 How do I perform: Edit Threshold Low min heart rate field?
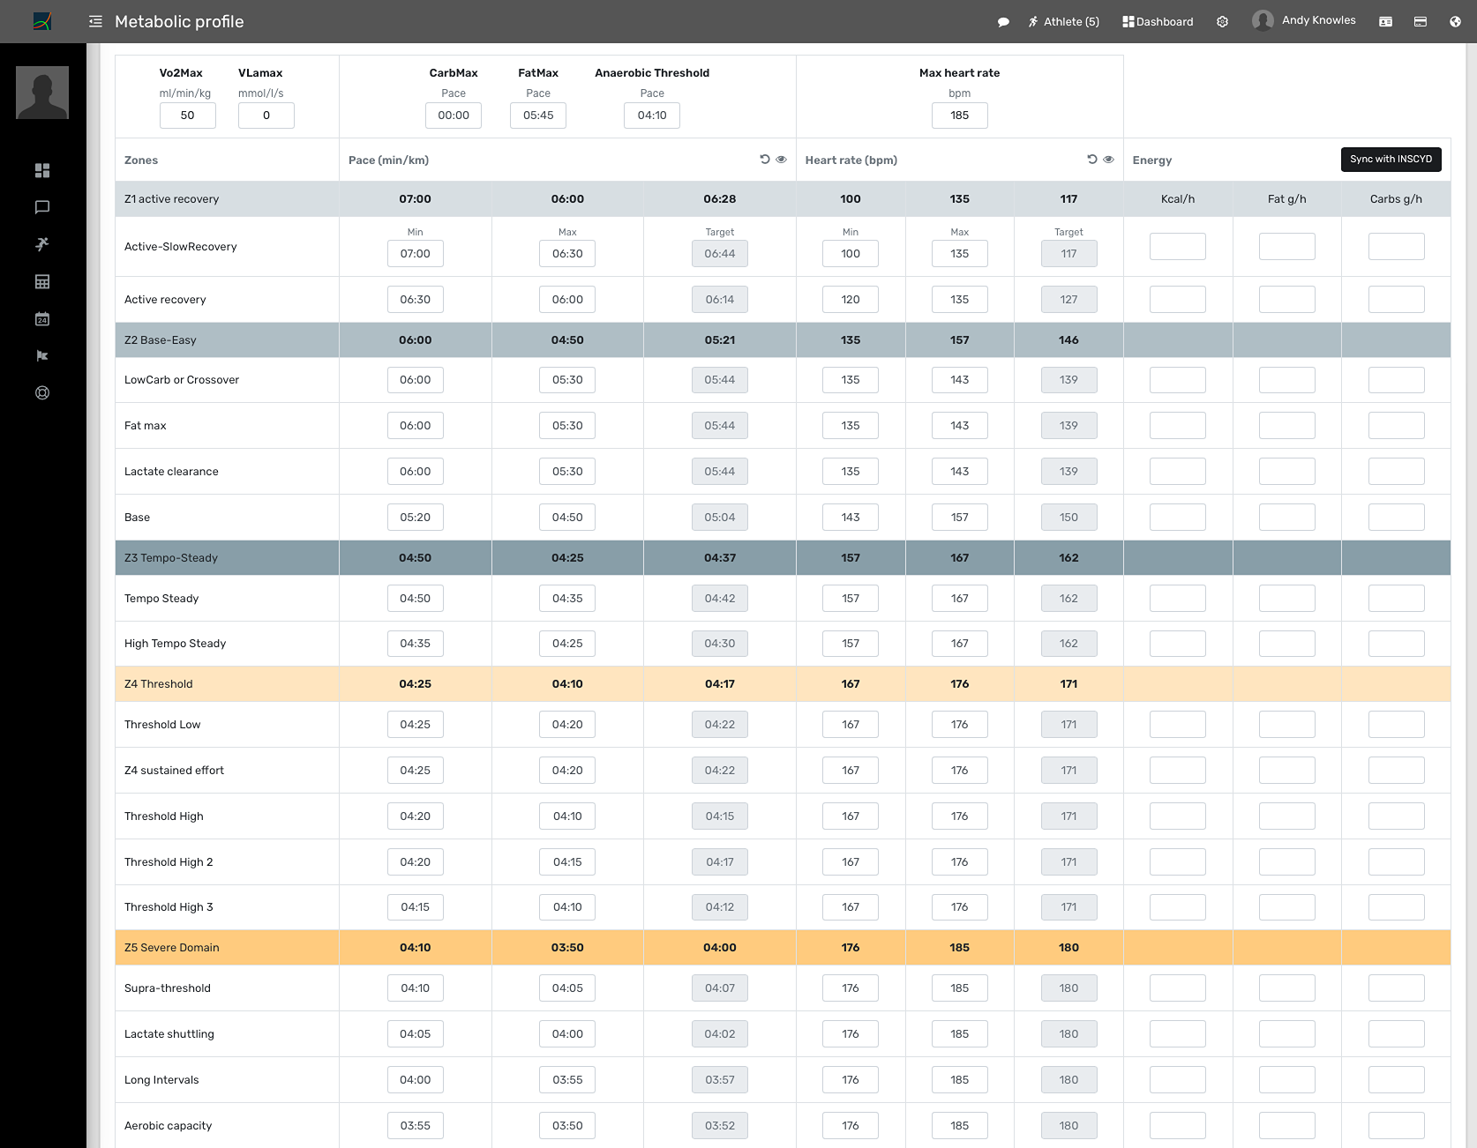pyautogui.click(x=851, y=725)
